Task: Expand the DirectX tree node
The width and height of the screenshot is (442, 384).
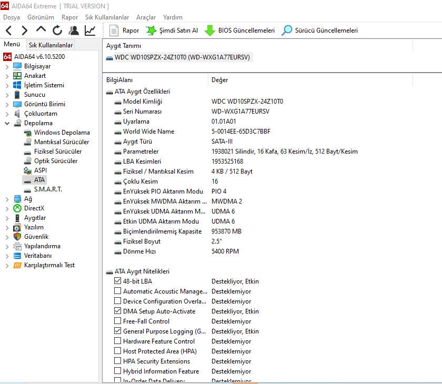Action: tap(7, 208)
